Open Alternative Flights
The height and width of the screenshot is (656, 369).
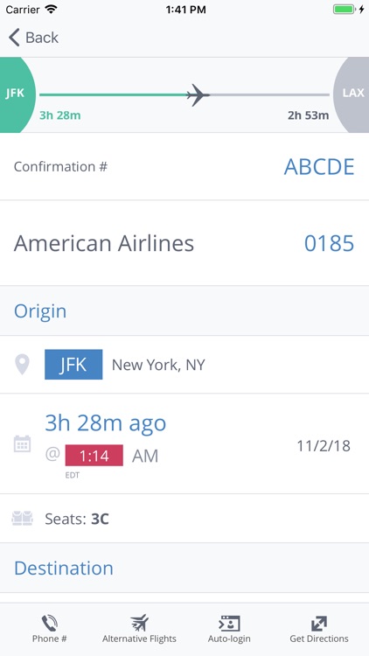click(139, 629)
